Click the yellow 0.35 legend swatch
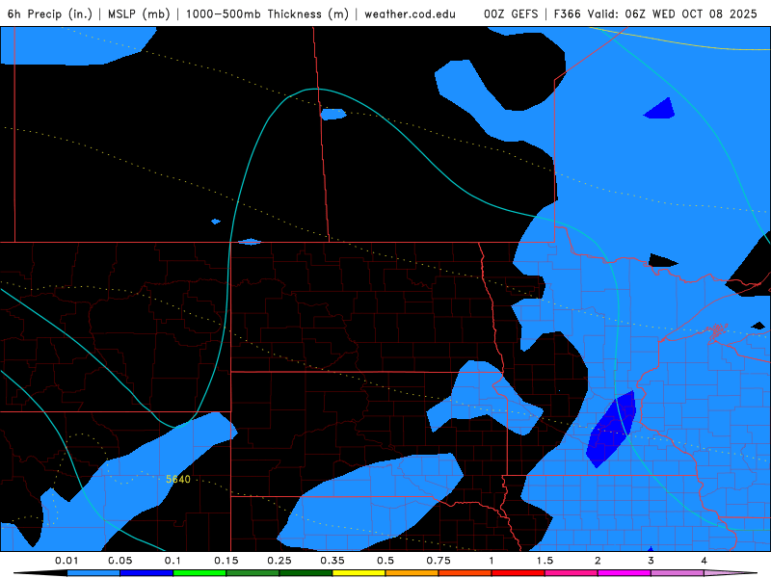This screenshot has width=771, height=578. [359, 573]
